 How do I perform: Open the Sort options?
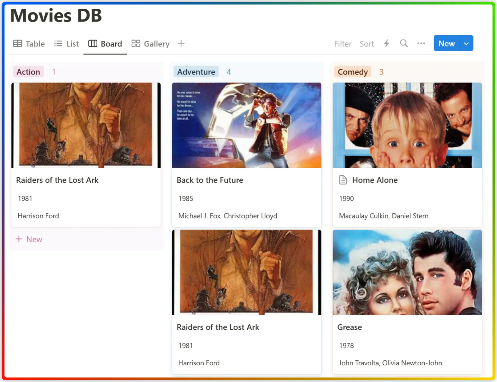point(367,43)
